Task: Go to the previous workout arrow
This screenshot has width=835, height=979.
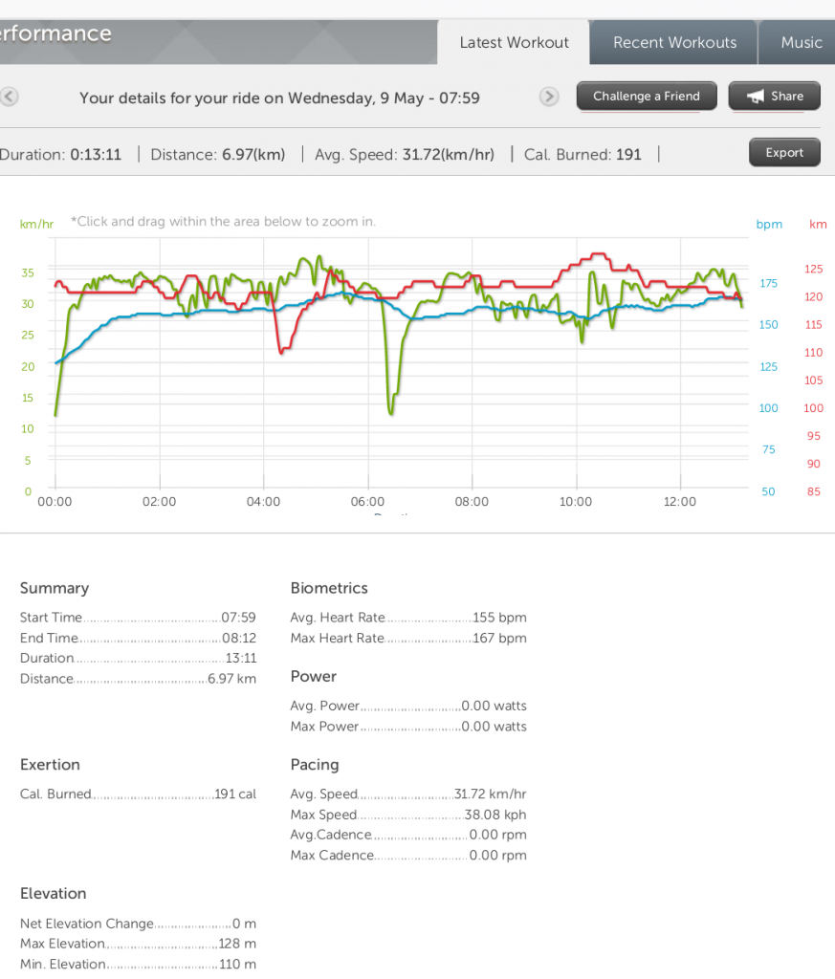Action: pos(10,97)
